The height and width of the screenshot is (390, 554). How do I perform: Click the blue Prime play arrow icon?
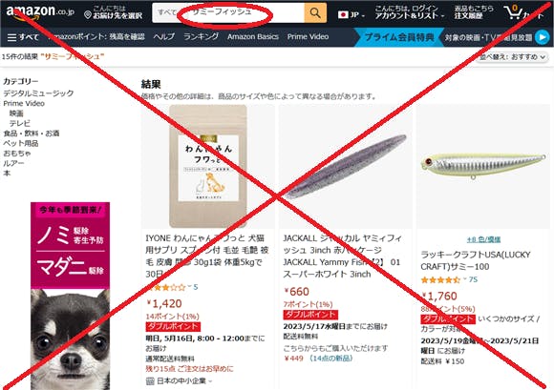542,37
